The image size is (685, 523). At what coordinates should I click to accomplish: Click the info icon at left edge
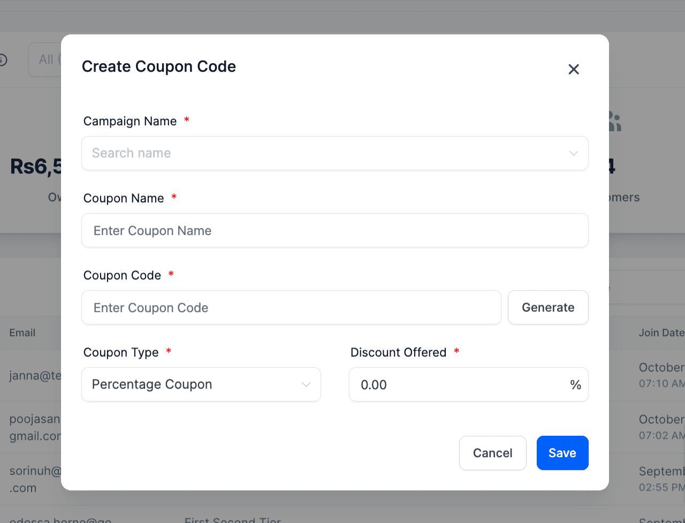(x=3, y=59)
